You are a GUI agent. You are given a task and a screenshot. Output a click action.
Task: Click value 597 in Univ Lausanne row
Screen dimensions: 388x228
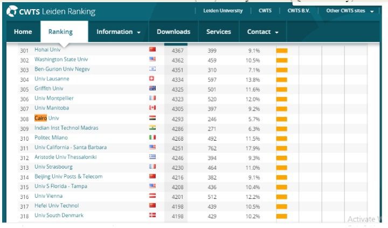pos(212,80)
